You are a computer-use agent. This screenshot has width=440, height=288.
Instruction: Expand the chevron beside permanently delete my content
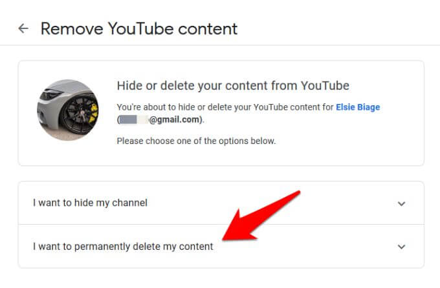click(402, 247)
